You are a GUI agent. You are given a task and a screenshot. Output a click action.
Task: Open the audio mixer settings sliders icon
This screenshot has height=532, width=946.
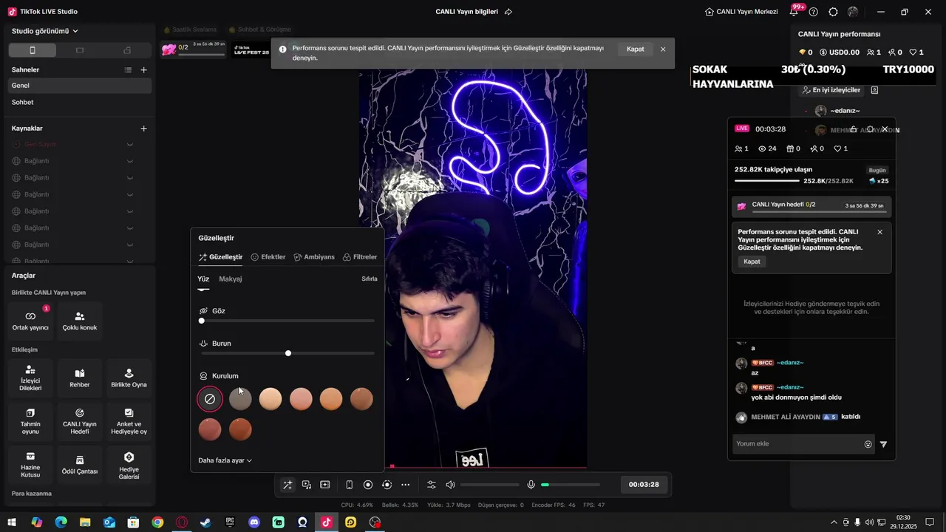point(432,485)
